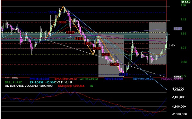
Task: Click the green IN status text
Action: (x=92, y=86)
